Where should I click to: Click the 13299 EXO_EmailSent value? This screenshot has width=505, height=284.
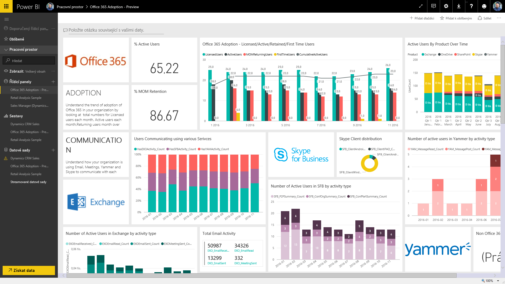tap(215, 258)
